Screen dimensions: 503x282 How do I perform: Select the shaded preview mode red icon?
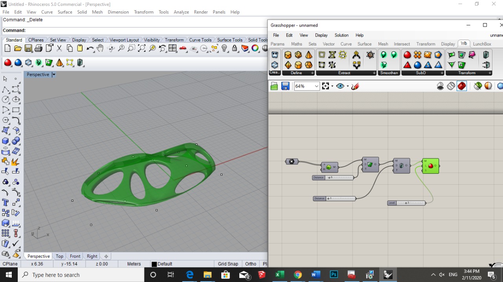click(462, 86)
